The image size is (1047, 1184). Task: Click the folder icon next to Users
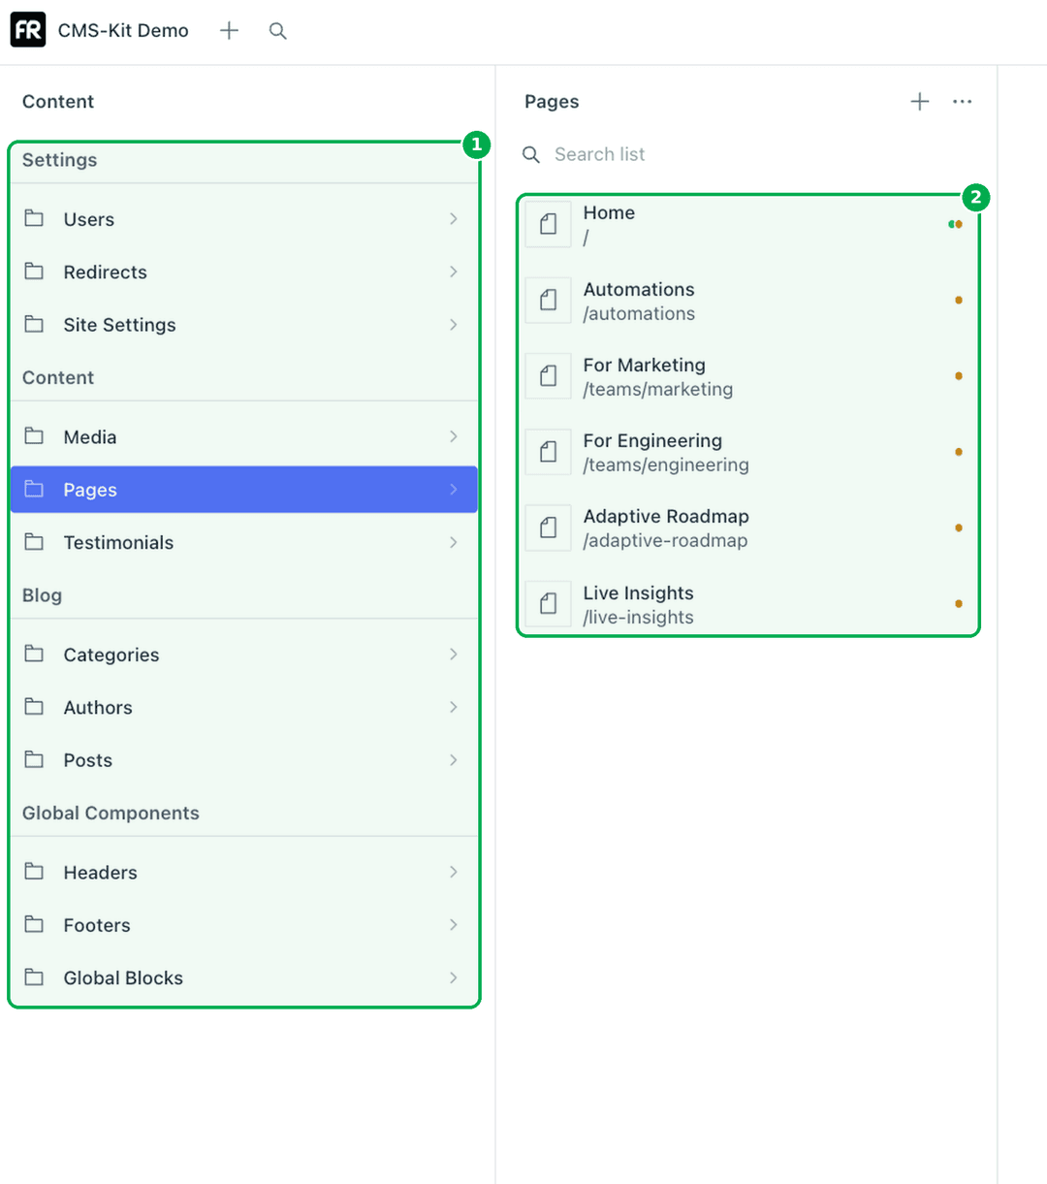click(34, 218)
